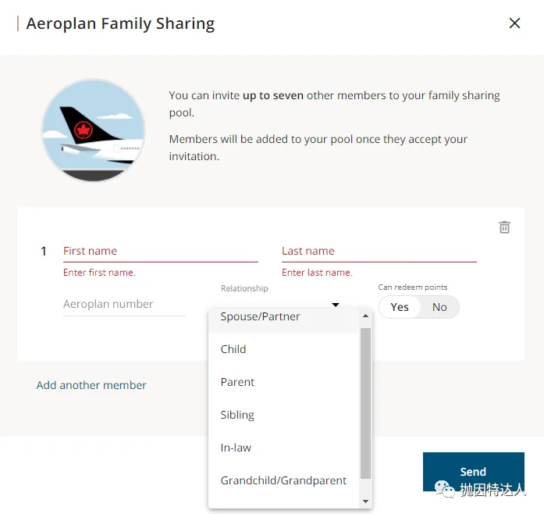Pick In-law from the dropdown list
The image size is (544, 514).
236,448
